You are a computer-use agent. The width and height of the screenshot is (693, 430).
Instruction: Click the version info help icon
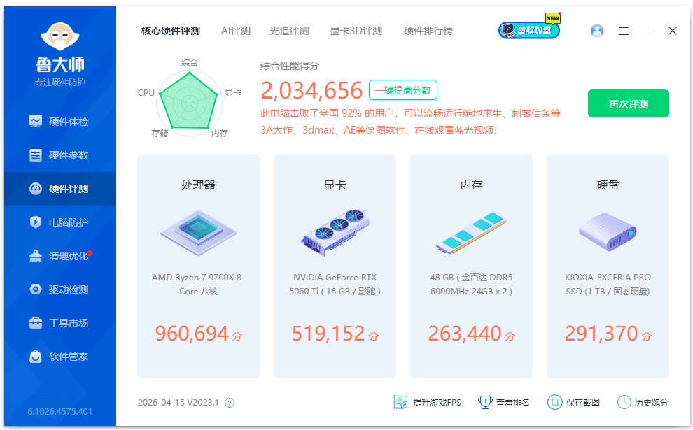tap(230, 403)
